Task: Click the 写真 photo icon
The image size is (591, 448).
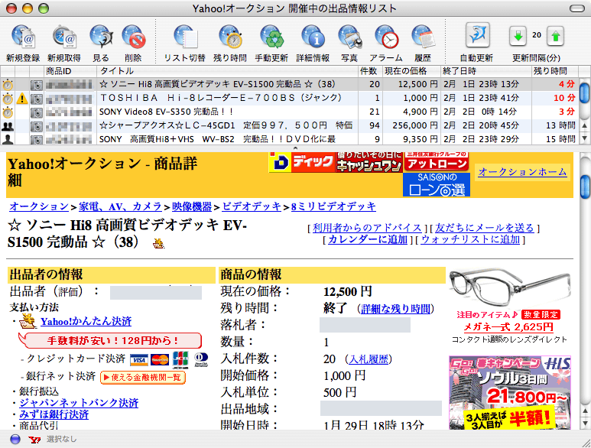Action: point(349,37)
